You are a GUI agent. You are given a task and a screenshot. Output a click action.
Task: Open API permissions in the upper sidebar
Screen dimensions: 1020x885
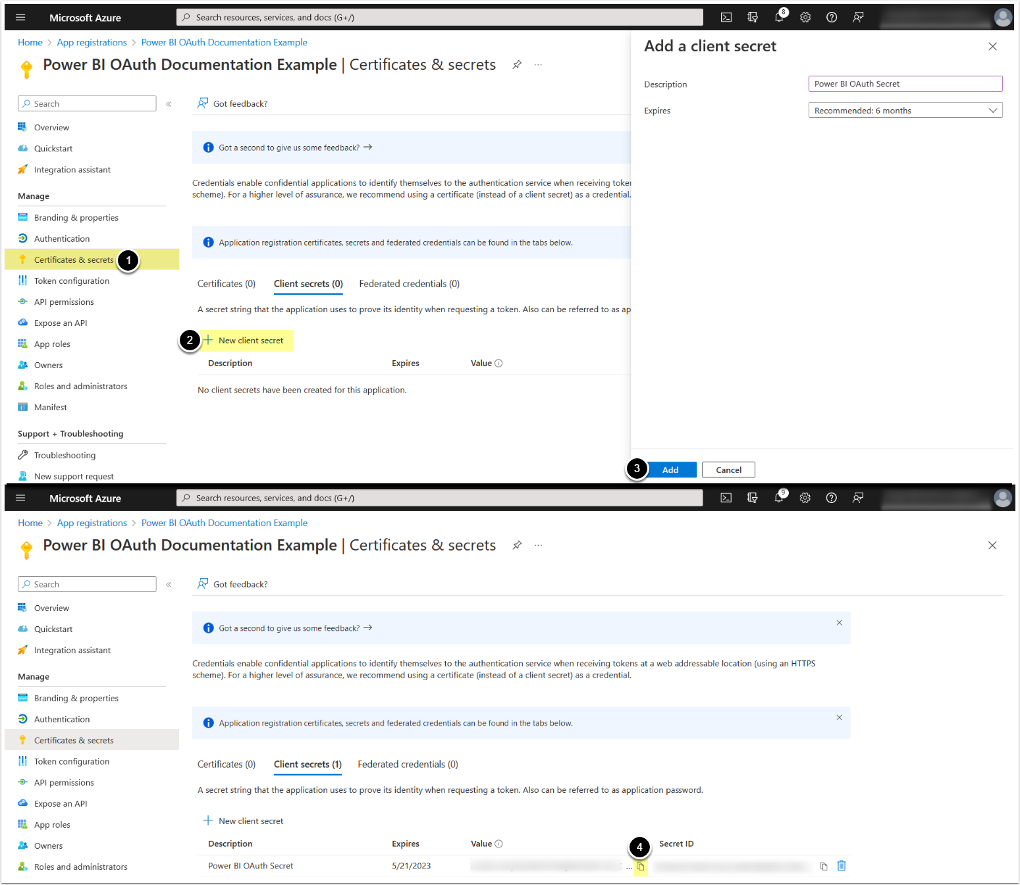click(x=64, y=302)
